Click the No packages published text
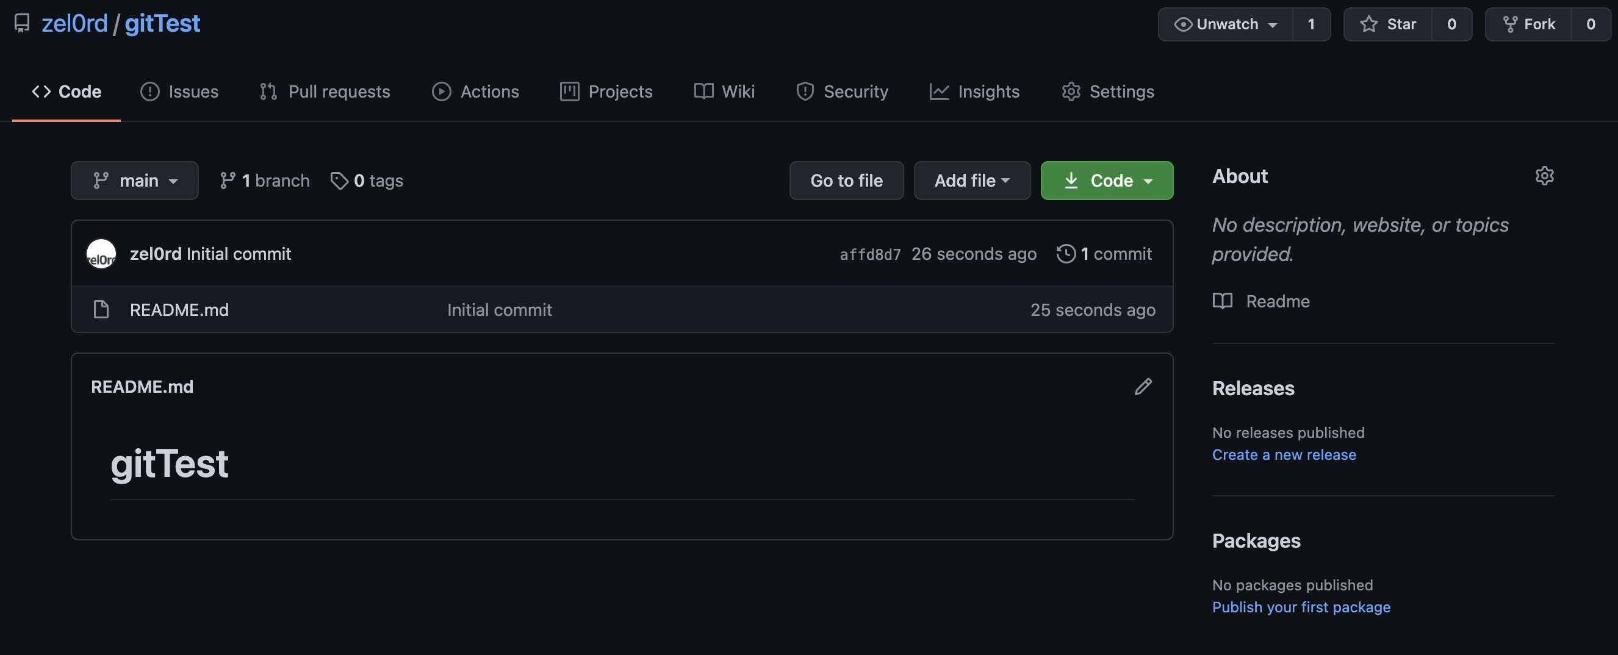 (x=1292, y=585)
